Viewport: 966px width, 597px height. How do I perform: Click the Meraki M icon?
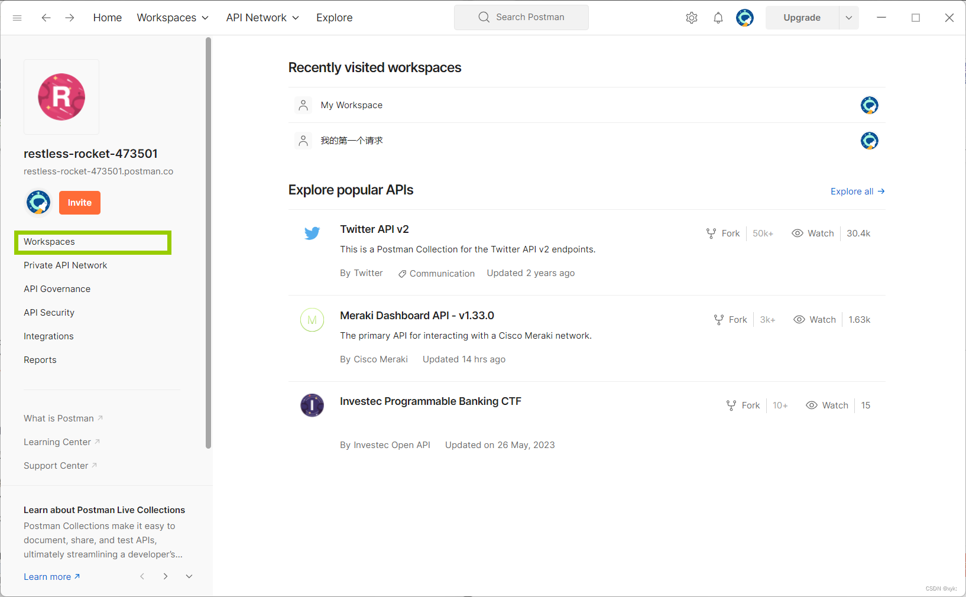pos(312,320)
